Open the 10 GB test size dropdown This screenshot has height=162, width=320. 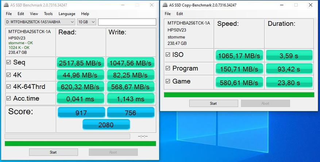[x=93, y=22]
